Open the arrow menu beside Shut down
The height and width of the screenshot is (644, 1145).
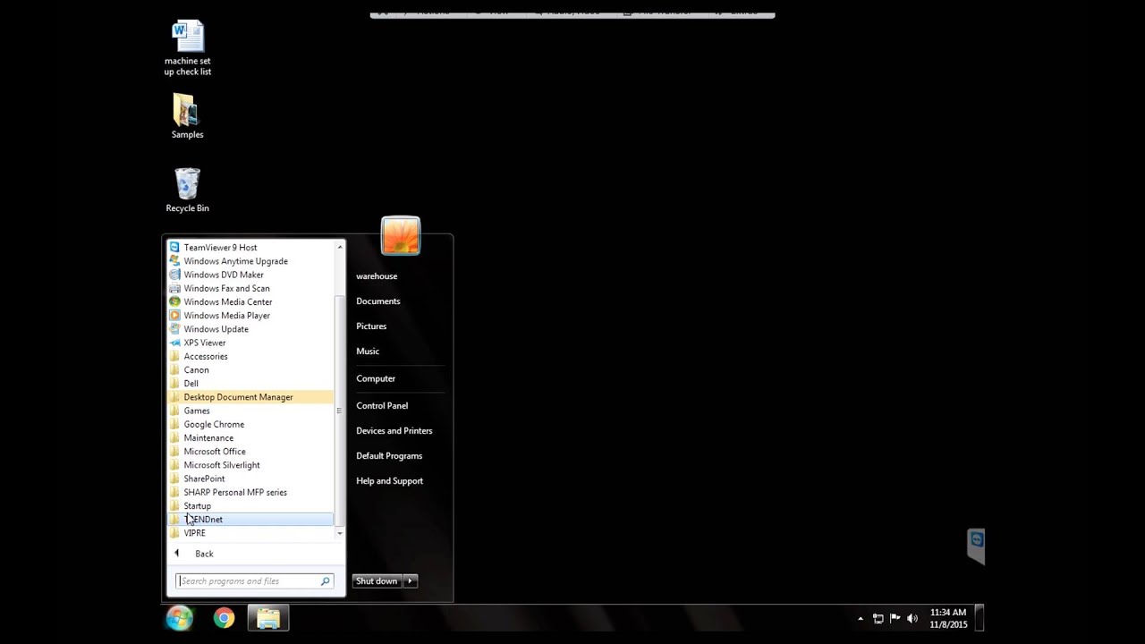click(410, 581)
